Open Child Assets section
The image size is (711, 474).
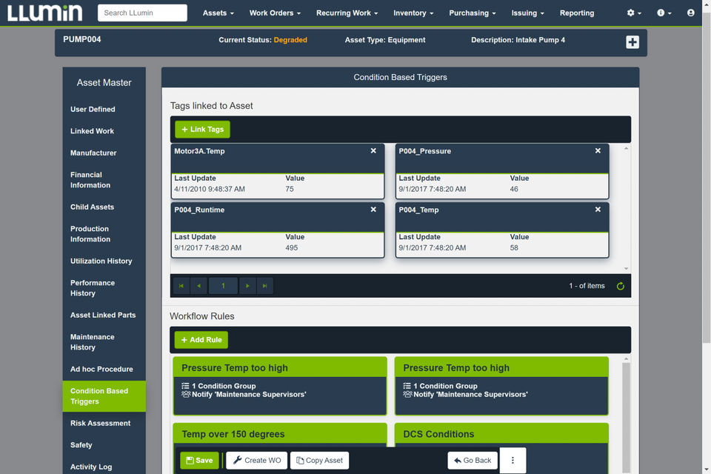point(104,207)
